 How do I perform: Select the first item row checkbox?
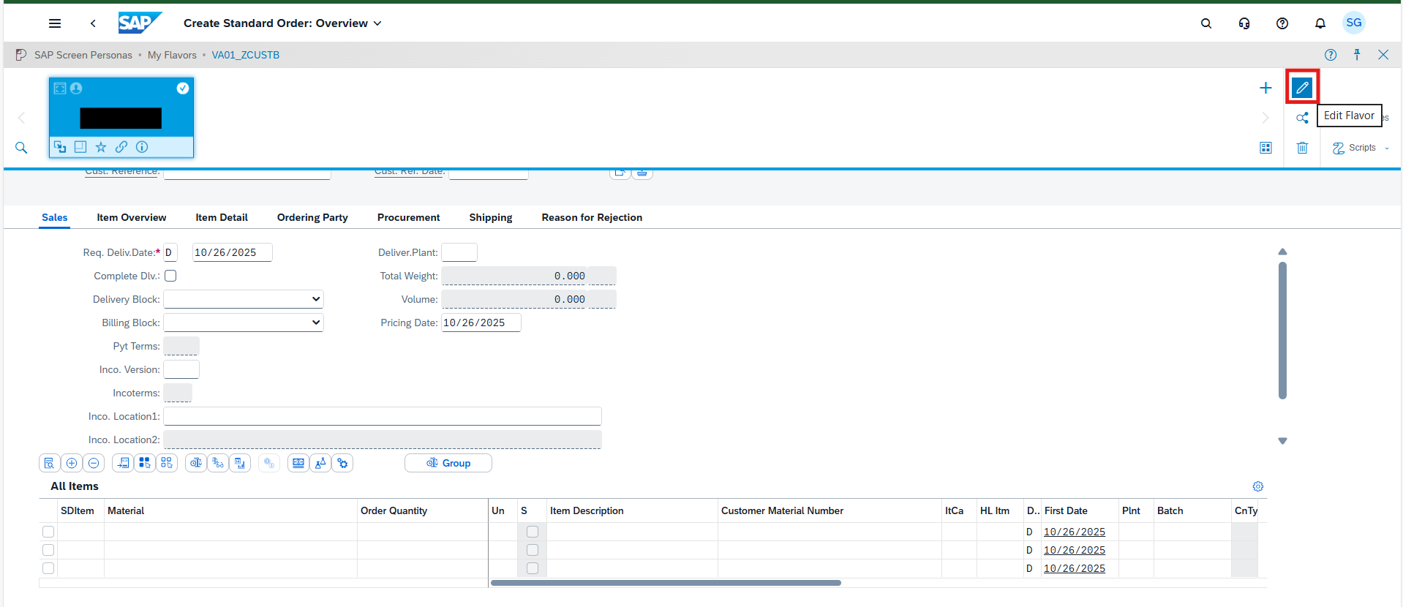48,532
